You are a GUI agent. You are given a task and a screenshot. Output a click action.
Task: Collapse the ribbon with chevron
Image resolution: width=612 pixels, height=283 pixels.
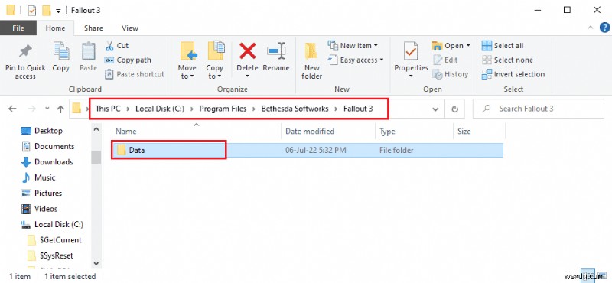coord(590,28)
